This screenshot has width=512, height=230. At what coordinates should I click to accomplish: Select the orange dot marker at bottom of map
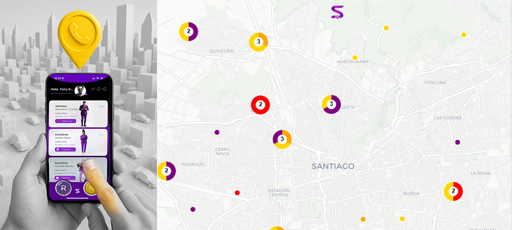(363, 219)
